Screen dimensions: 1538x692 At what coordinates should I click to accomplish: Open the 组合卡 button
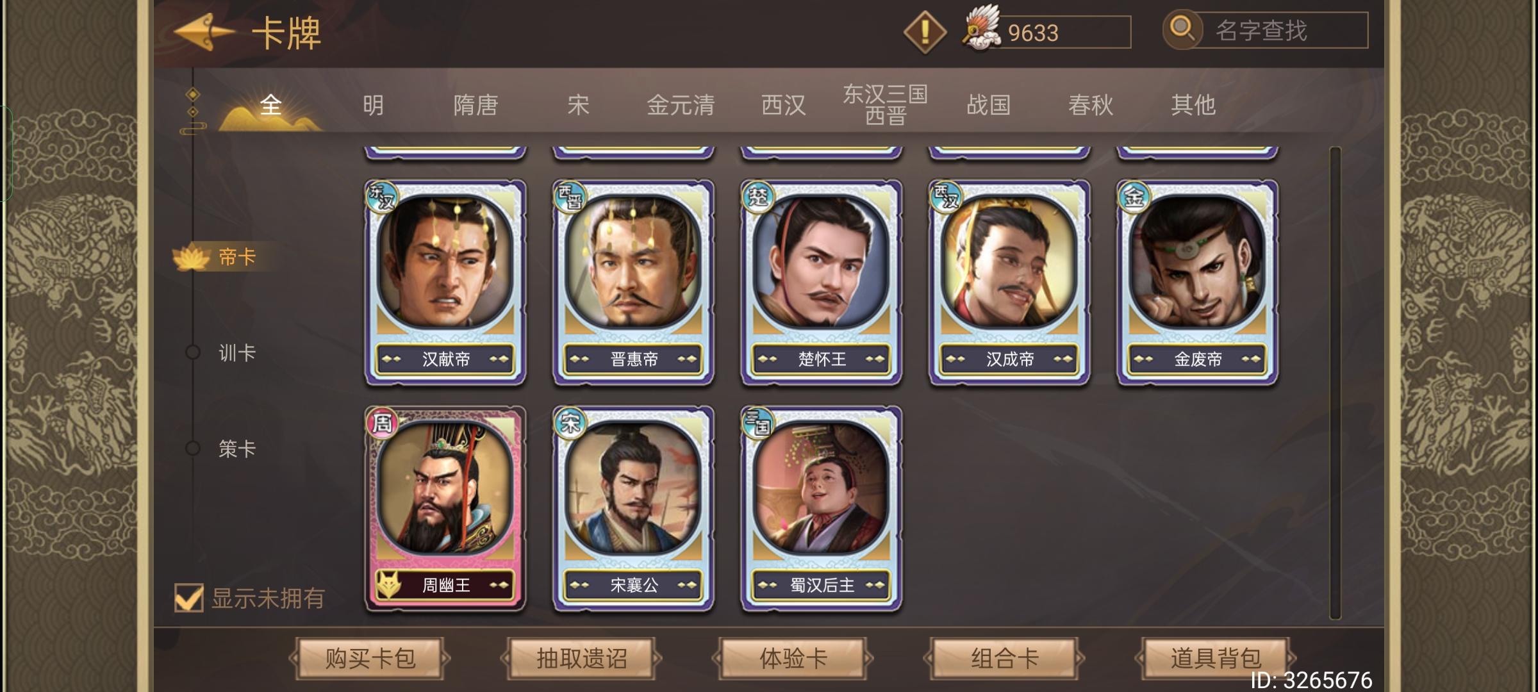click(x=1004, y=658)
